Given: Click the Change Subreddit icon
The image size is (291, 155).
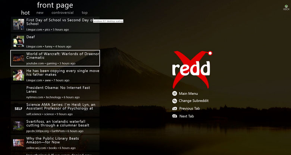Looking at the screenshot, I should 175,101.
